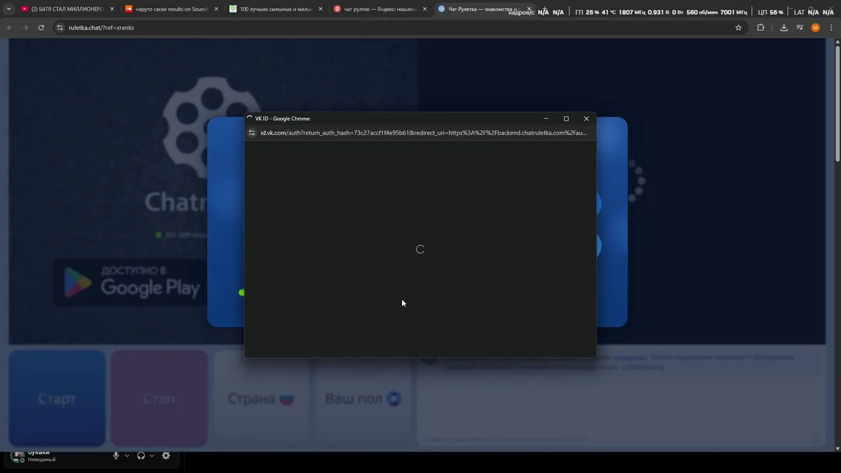
Task: Open the Ваш пол gender selector
Action: tap(363, 398)
